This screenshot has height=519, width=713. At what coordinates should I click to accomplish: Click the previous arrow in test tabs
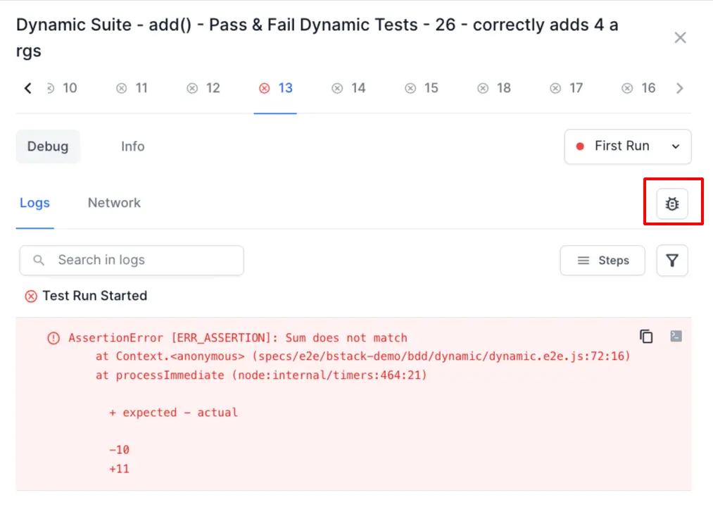point(28,88)
